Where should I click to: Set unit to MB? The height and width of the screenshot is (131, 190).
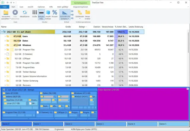pyautogui.click(x=72, y=15)
